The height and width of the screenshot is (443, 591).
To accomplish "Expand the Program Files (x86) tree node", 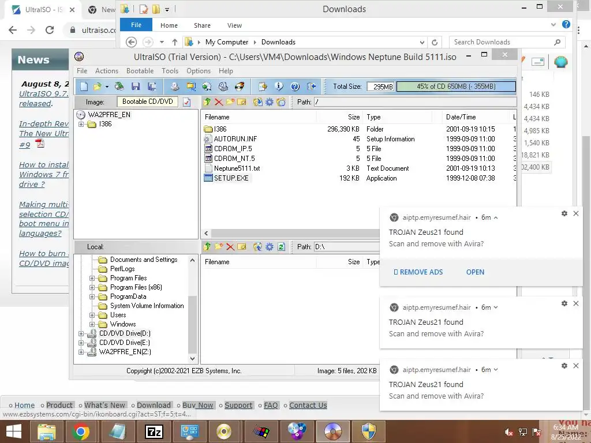I will (x=92, y=287).
